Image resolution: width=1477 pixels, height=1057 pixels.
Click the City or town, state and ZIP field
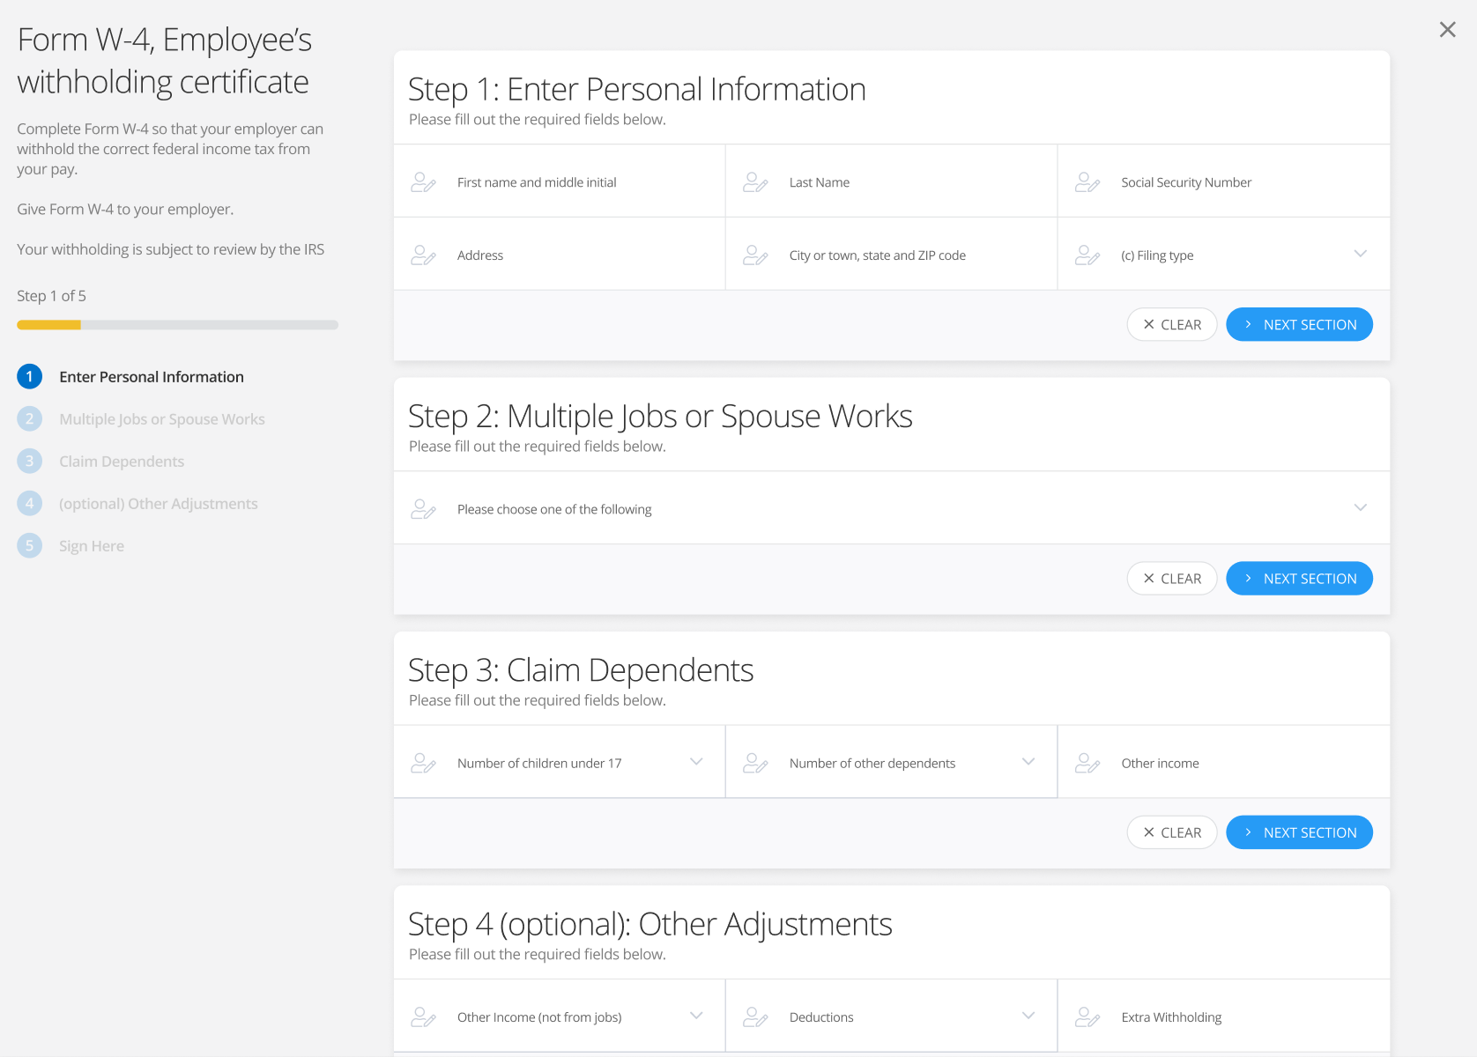click(x=878, y=255)
